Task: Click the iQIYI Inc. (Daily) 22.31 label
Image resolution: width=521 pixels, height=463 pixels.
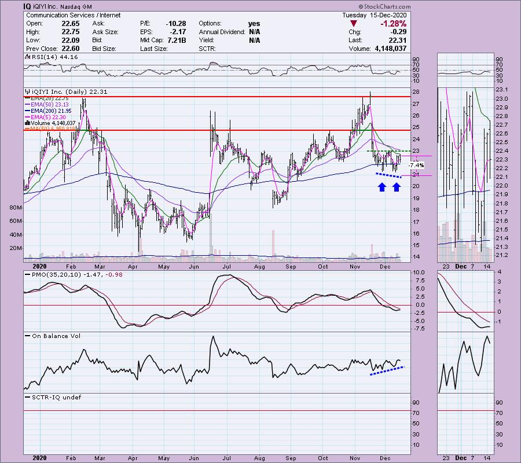Action: coord(69,91)
